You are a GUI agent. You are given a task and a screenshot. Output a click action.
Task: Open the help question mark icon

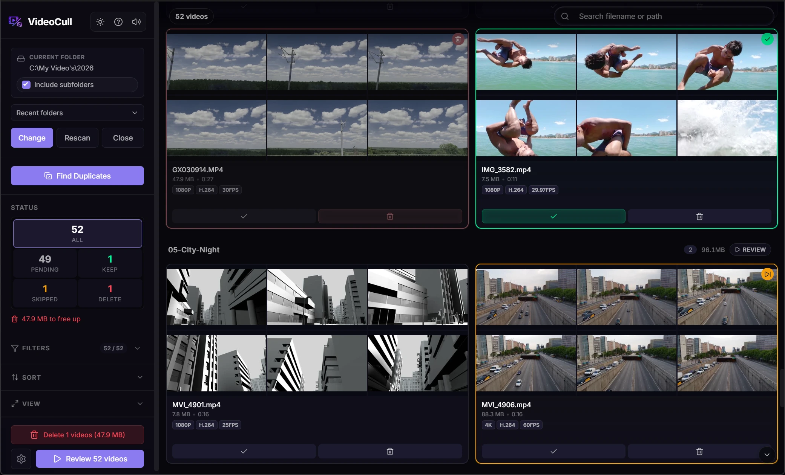[x=118, y=22]
